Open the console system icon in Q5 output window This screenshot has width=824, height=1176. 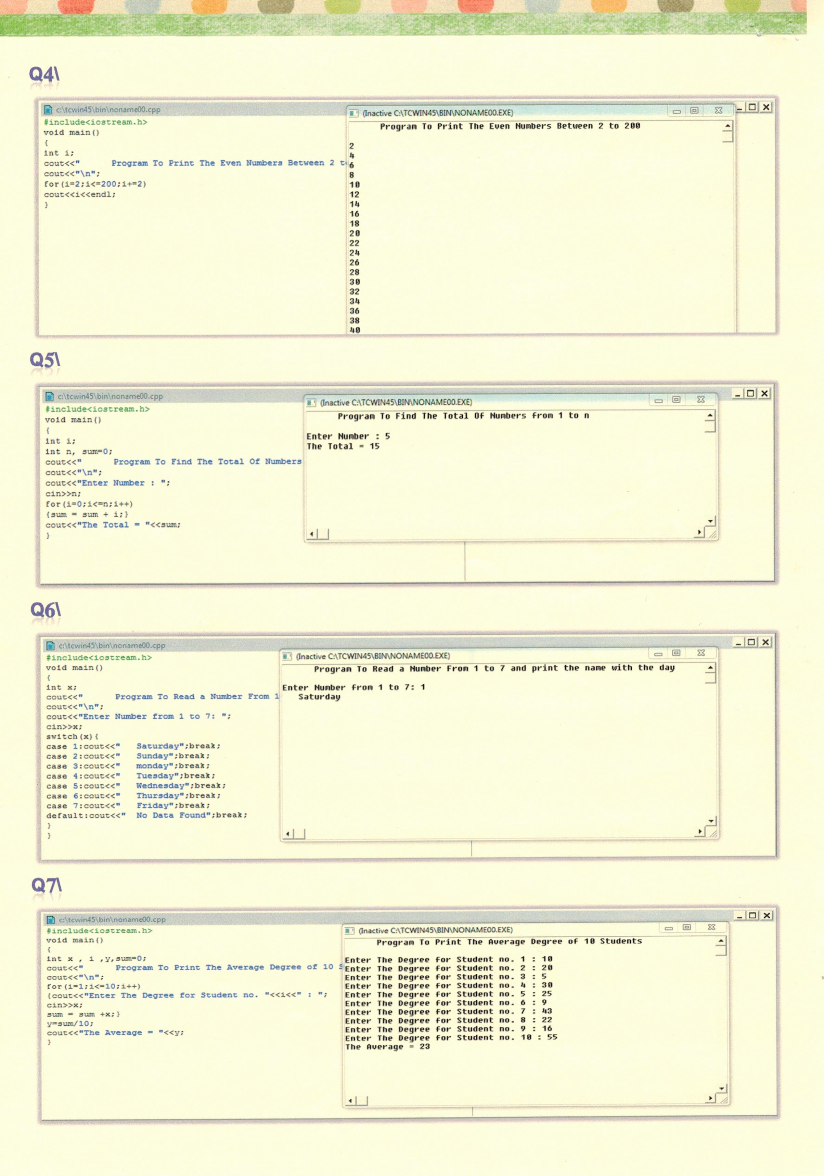click(x=311, y=403)
